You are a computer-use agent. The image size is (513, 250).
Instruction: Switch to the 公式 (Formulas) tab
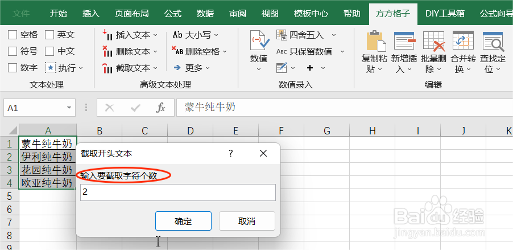[x=173, y=14]
